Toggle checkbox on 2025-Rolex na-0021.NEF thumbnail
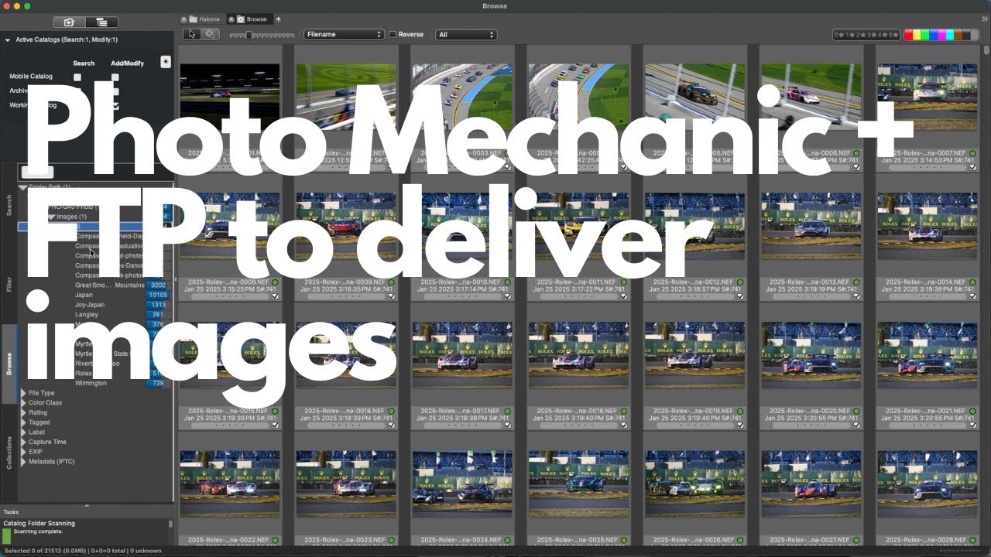Image resolution: width=991 pixels, height=557 pixels. pos(972,425)
